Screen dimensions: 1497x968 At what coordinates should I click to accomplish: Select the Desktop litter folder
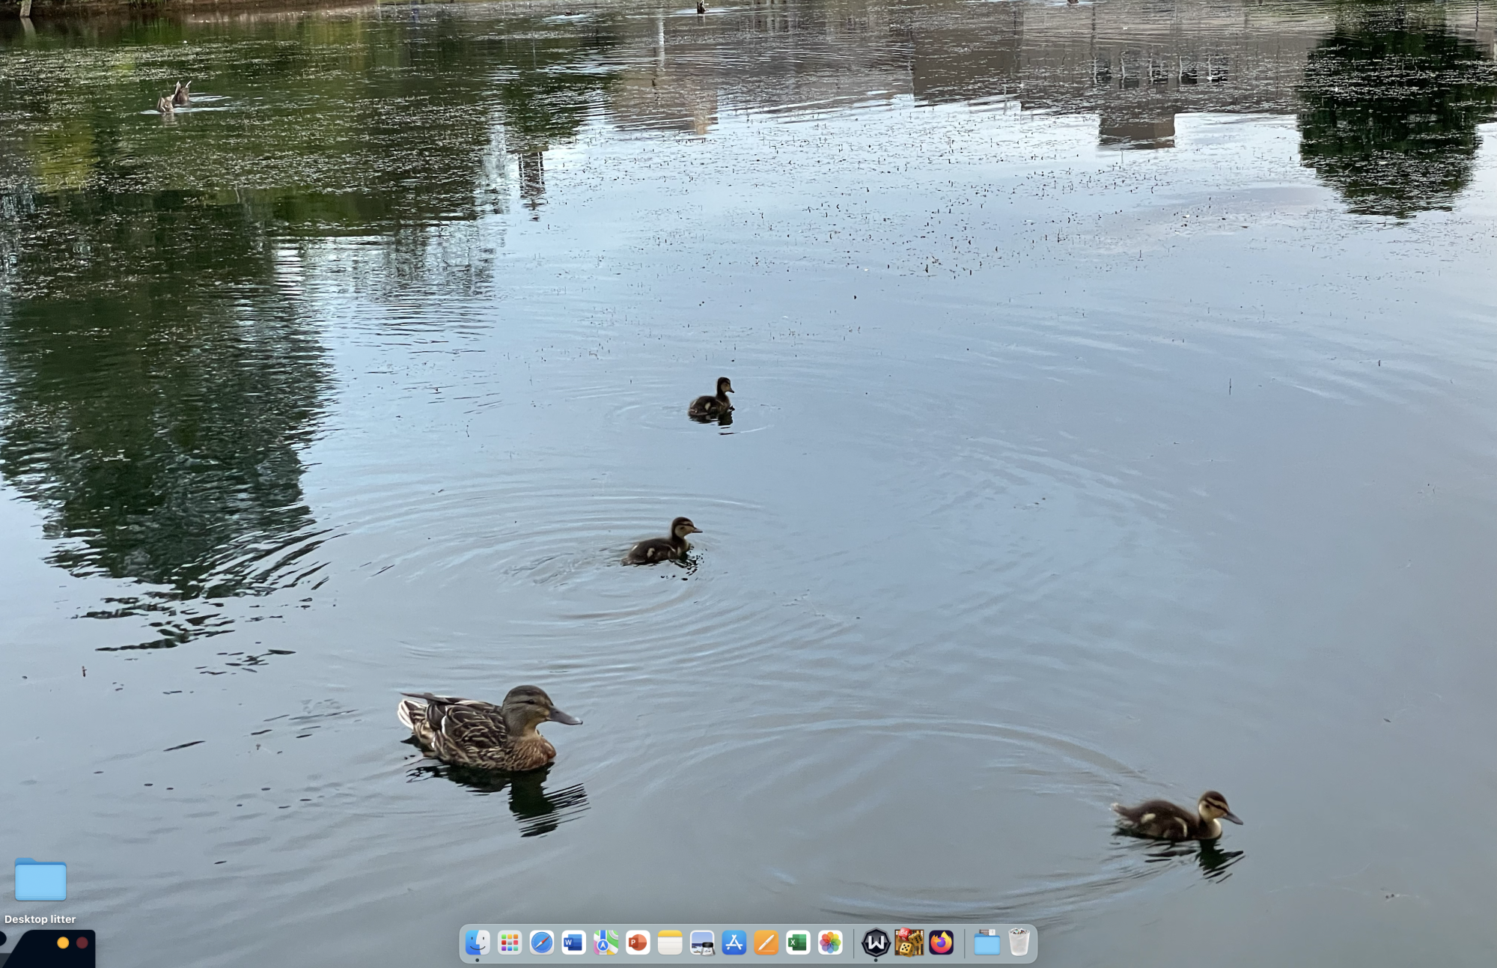pos(40,880)
